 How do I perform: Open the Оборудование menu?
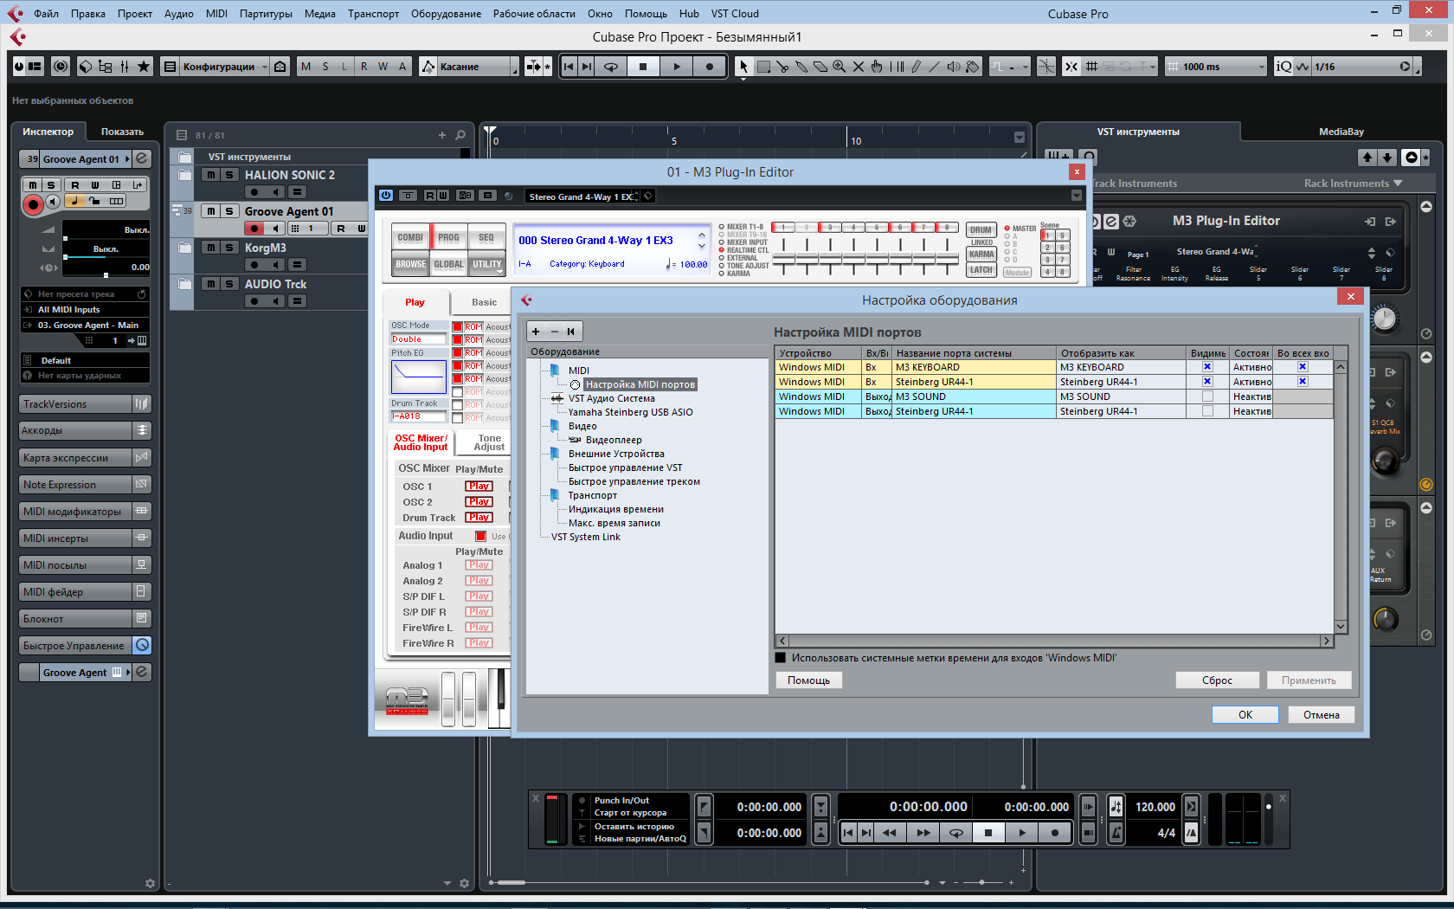coord(446,14)
